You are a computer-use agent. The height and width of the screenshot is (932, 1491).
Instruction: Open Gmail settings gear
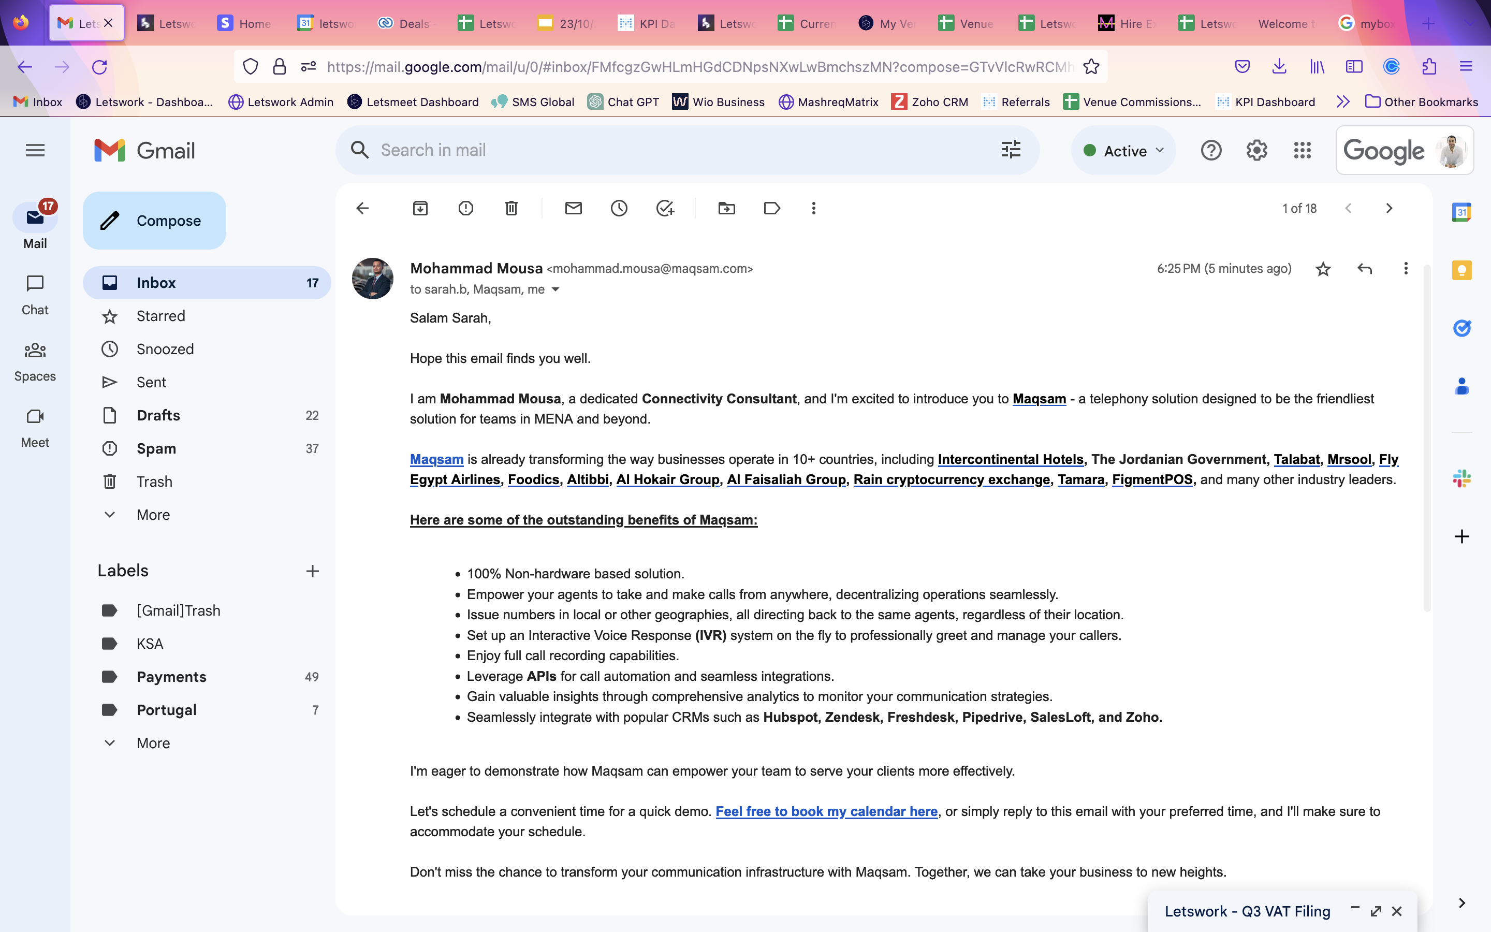(x=1257, y=150)
